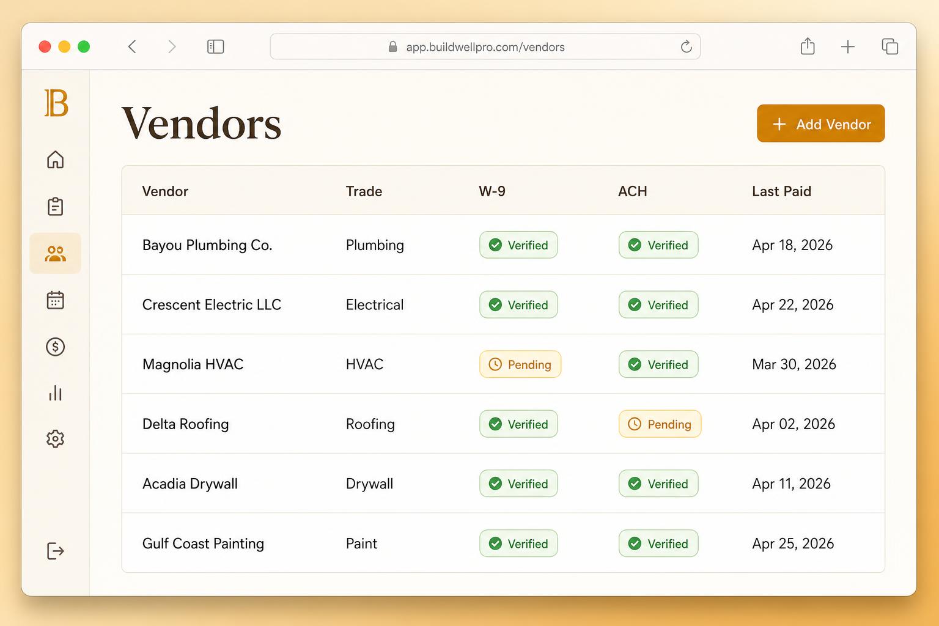Click Acadia Drywall's Verified ACH badge
The width and height of the screenshot is (939, 626).
click(x=658, y=484)
